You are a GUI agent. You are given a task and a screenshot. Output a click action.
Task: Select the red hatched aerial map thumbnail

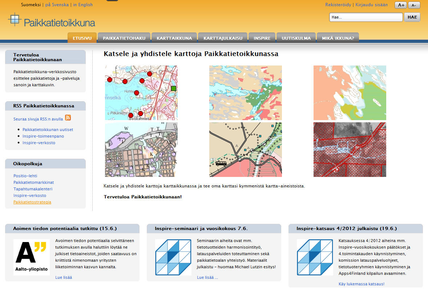point(350,150)
